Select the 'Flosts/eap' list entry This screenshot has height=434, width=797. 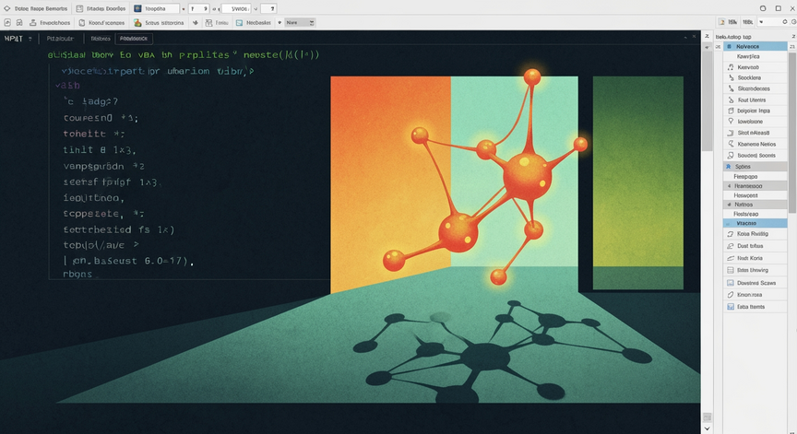[x=755, y=214]
